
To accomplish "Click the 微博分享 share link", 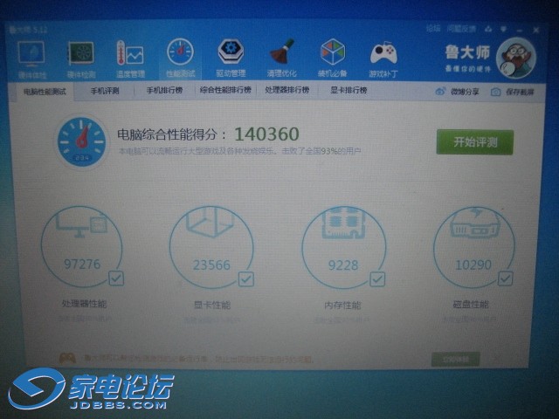I will 457,92.
